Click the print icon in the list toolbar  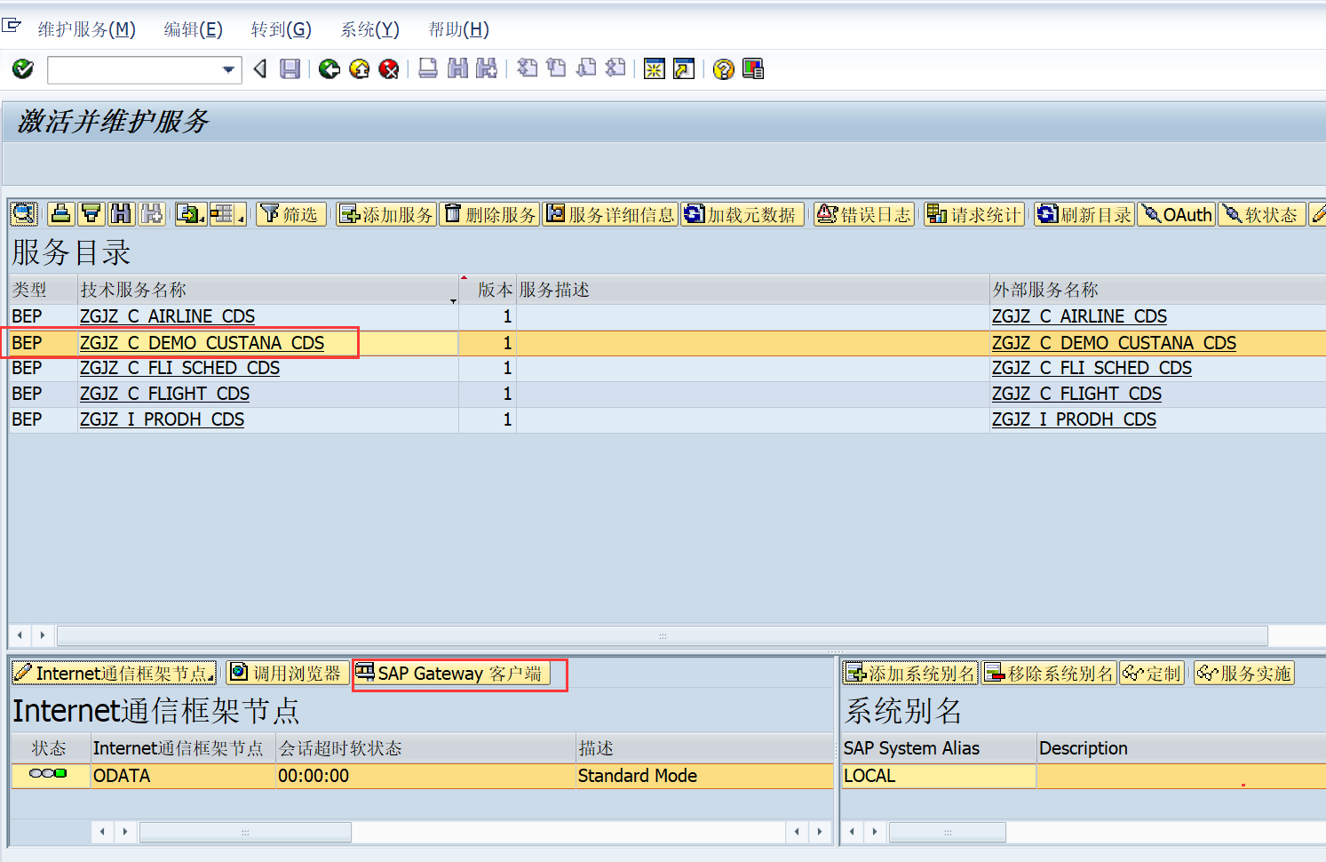pos(60,213)
